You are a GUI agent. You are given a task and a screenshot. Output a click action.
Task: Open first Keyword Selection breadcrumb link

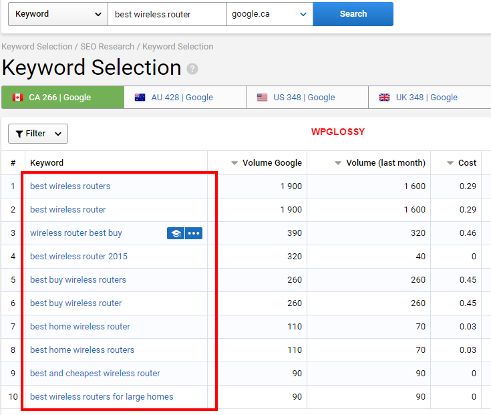(37, 47)
